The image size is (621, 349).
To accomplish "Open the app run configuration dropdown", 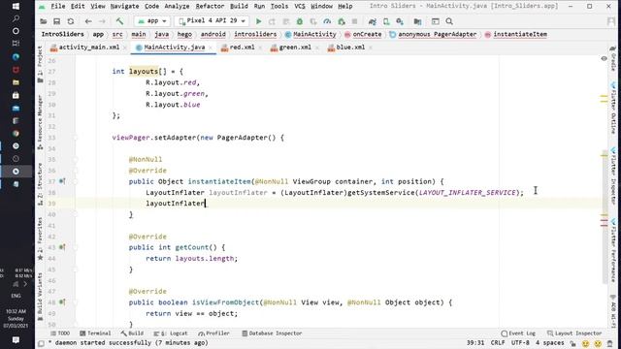I will pyautogui.click(x=152, y=21).
